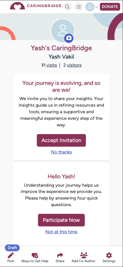Click the camera icon on profile photo
This screenshot has width=123, height=267.
pos(69,38)
